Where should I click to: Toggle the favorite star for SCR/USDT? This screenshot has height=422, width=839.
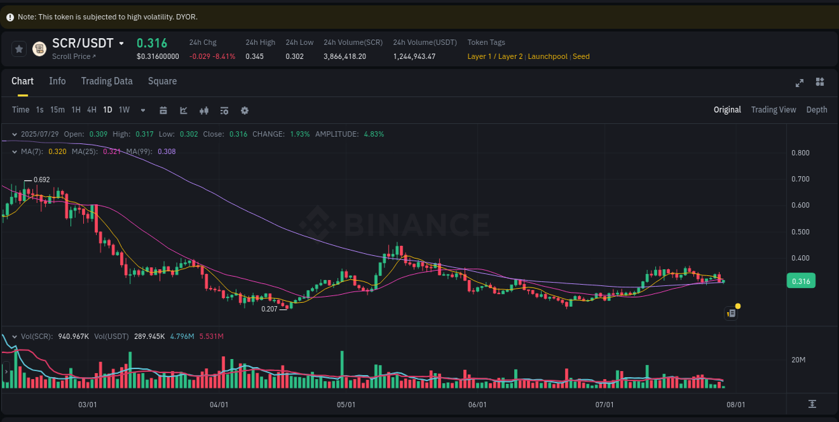tap(17, 49)
